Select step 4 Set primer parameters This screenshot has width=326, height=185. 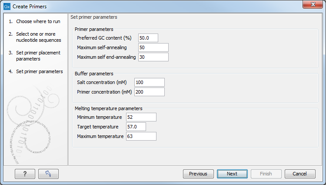click(36, 71)
